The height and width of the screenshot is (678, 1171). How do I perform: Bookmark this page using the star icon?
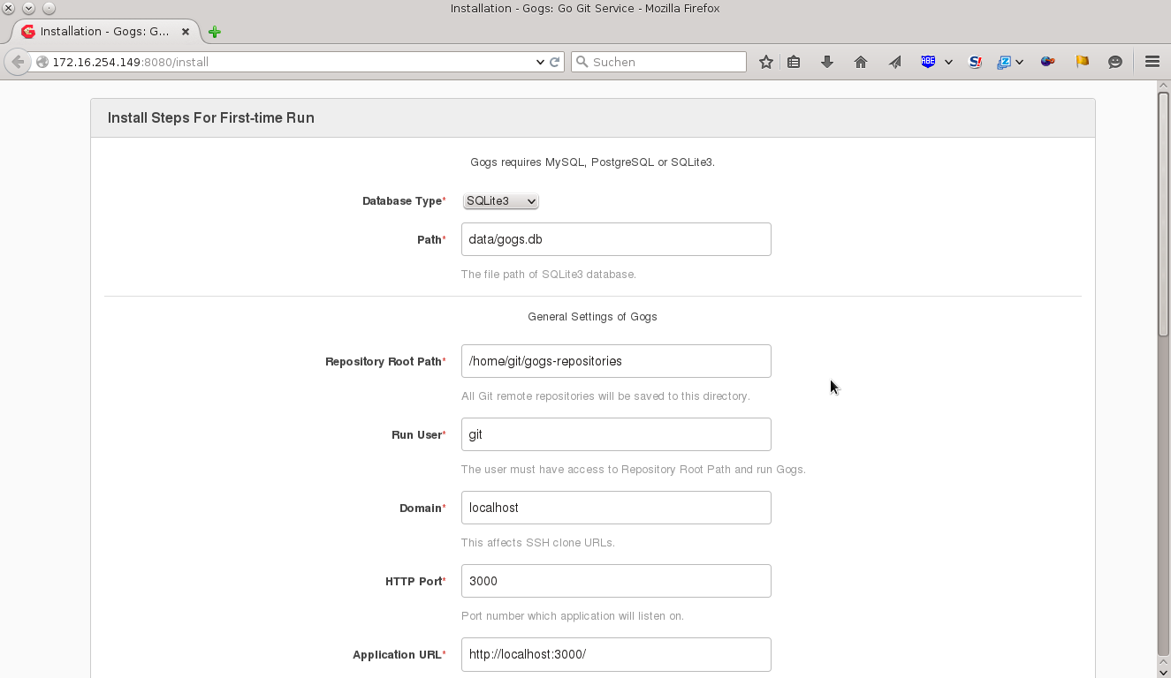click(x=765, y=62)
